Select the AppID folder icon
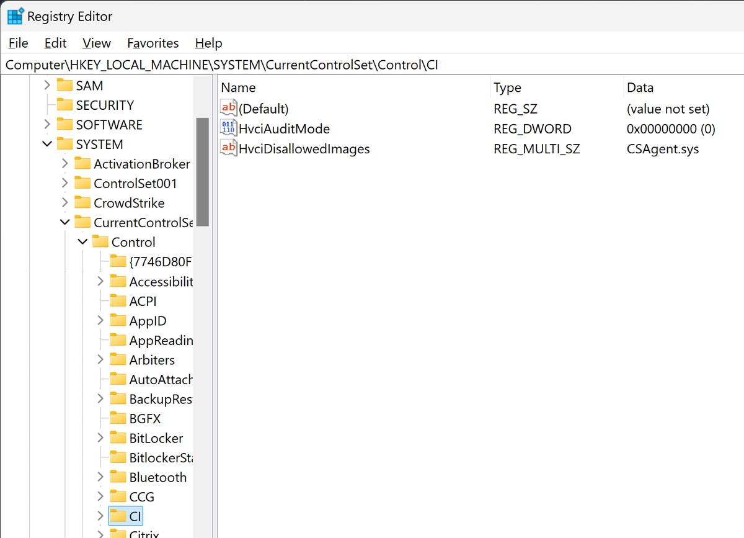Viewport: 744px width, 538px height. point(118,321)
